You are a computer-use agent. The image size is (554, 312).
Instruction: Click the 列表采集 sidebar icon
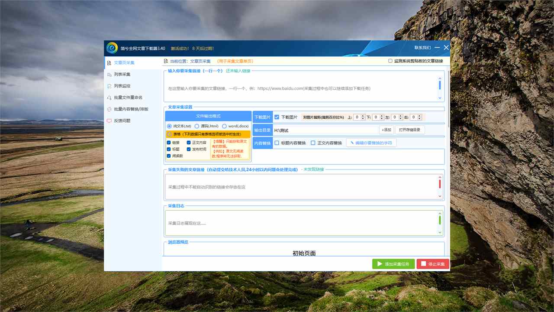coord(110,75)
